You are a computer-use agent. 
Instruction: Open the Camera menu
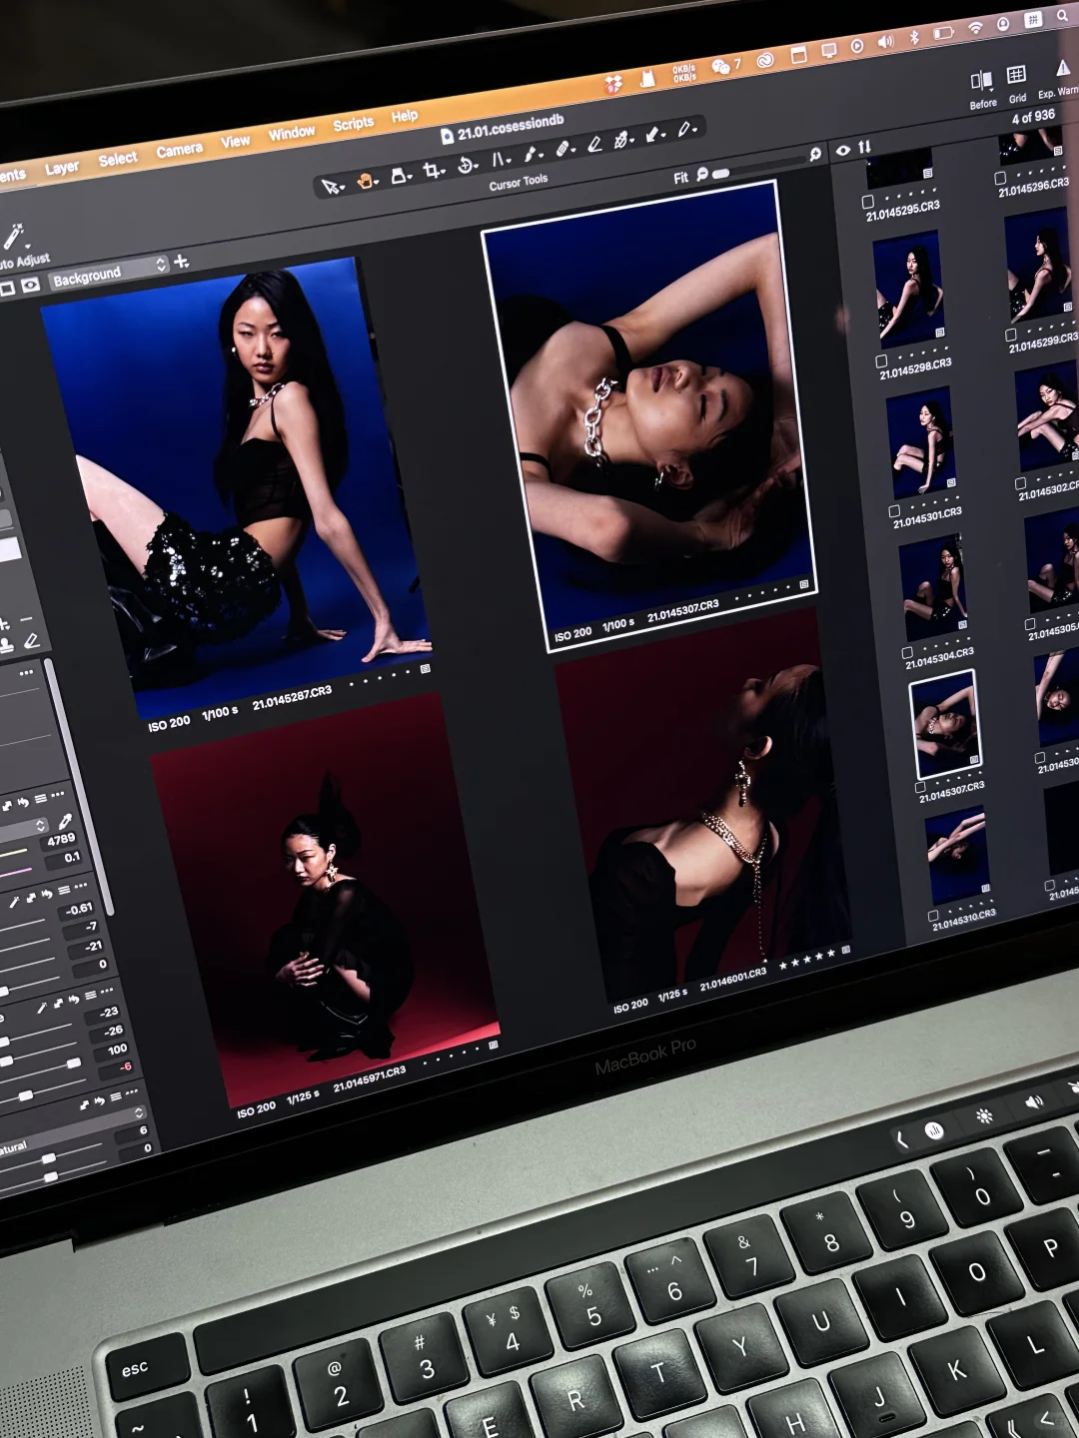point(180,150)
